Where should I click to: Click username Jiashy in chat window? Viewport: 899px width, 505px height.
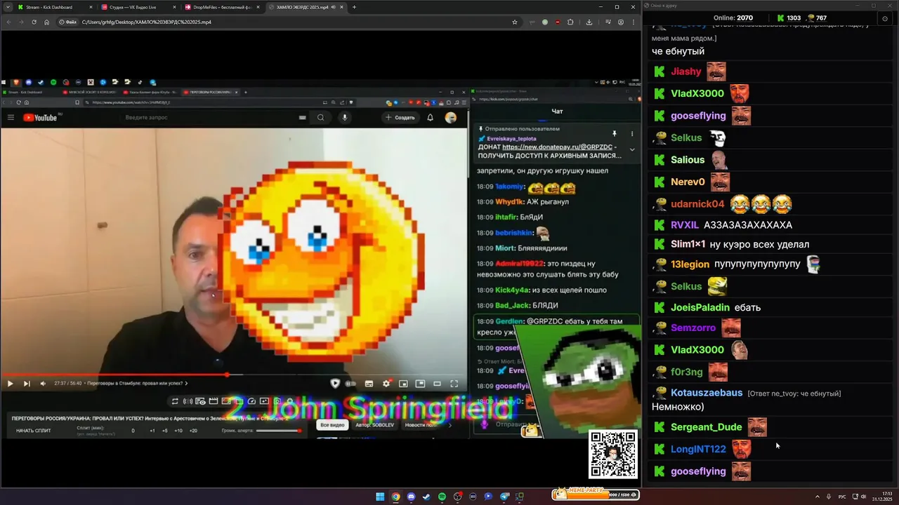(686, 72)
